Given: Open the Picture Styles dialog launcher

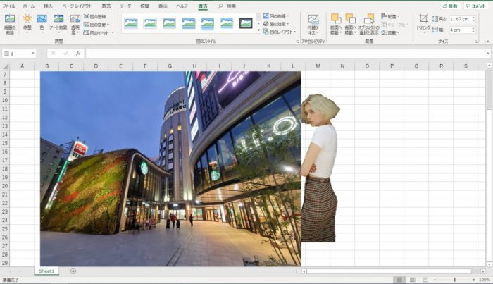Looking at the screenshot, I should click(x=297, y=42).
